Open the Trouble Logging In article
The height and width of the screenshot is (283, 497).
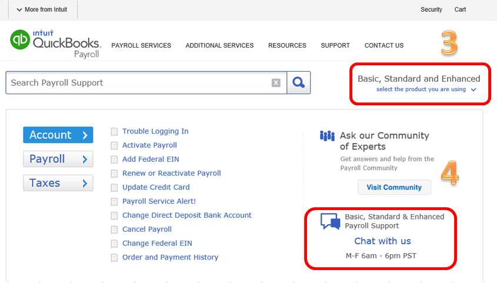(x=155, y=131)
